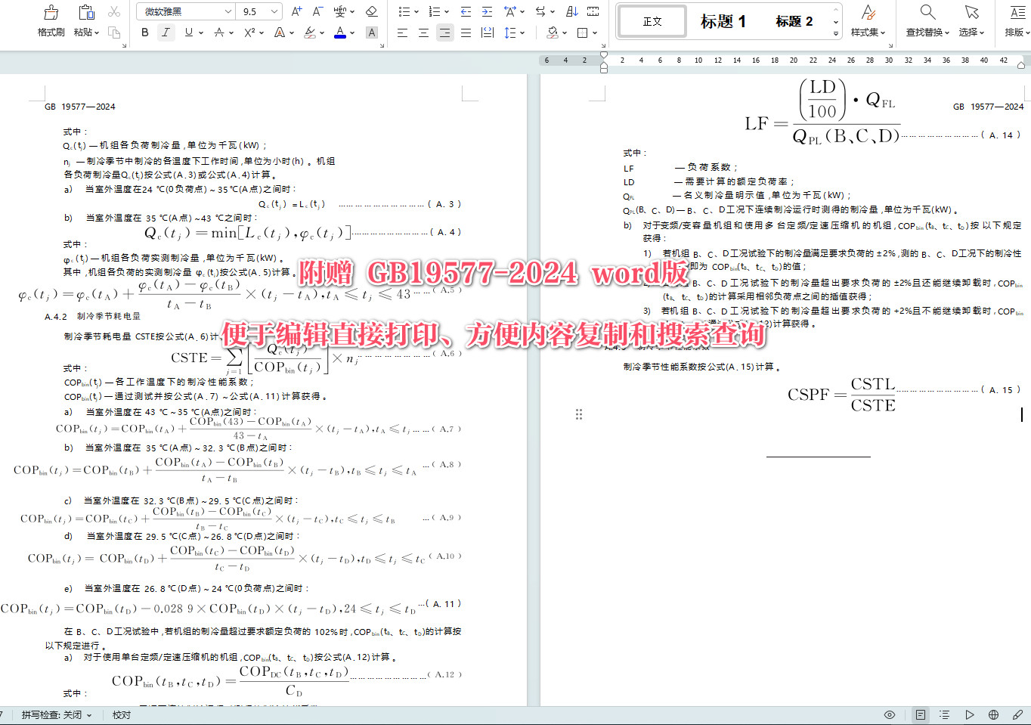Start full screen presentation from status bar
Viewport: 1031px width, 725px height.
coord(970,714)
